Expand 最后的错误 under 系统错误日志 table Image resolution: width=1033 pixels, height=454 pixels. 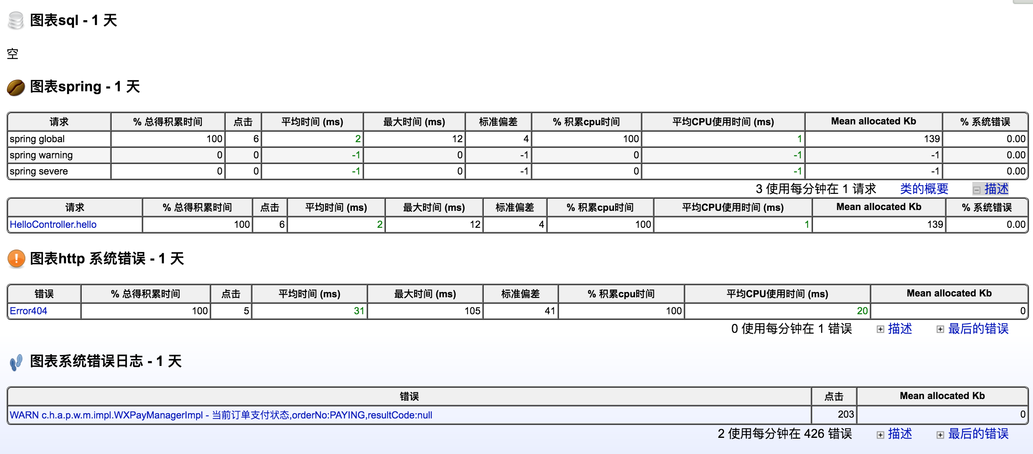coord(940,435)
